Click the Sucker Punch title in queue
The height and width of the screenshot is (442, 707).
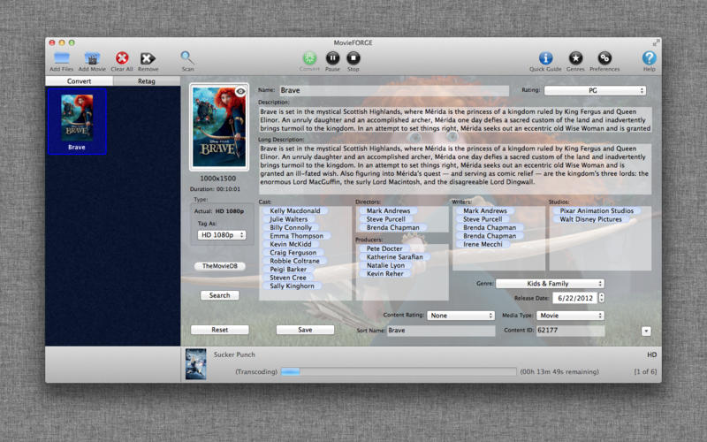click(x=234, y=354)
